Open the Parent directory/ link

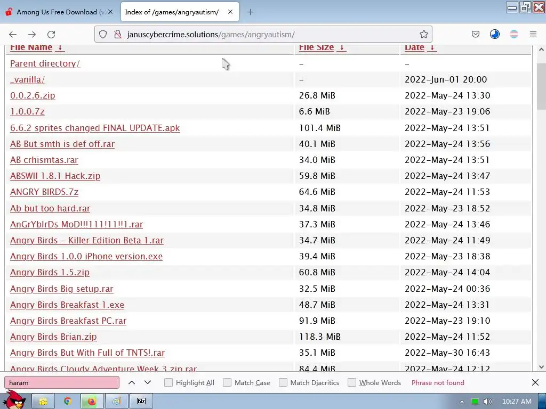pos(45,64)
